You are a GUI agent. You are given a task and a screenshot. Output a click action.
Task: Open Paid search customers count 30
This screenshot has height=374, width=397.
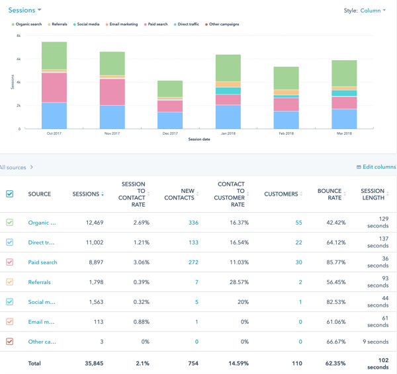[299, 262]
